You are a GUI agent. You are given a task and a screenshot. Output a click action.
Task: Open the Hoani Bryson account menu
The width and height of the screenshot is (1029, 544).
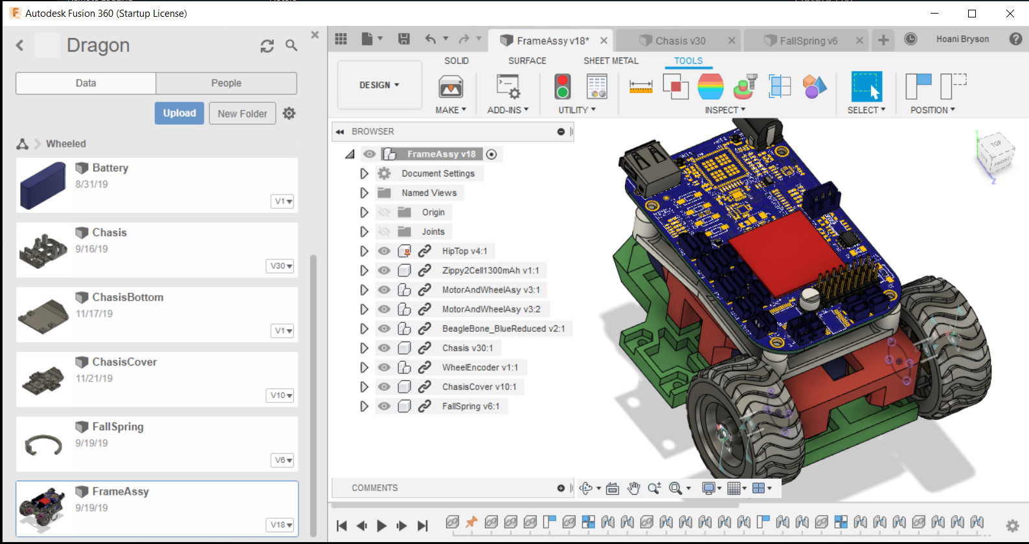(962, 39)
